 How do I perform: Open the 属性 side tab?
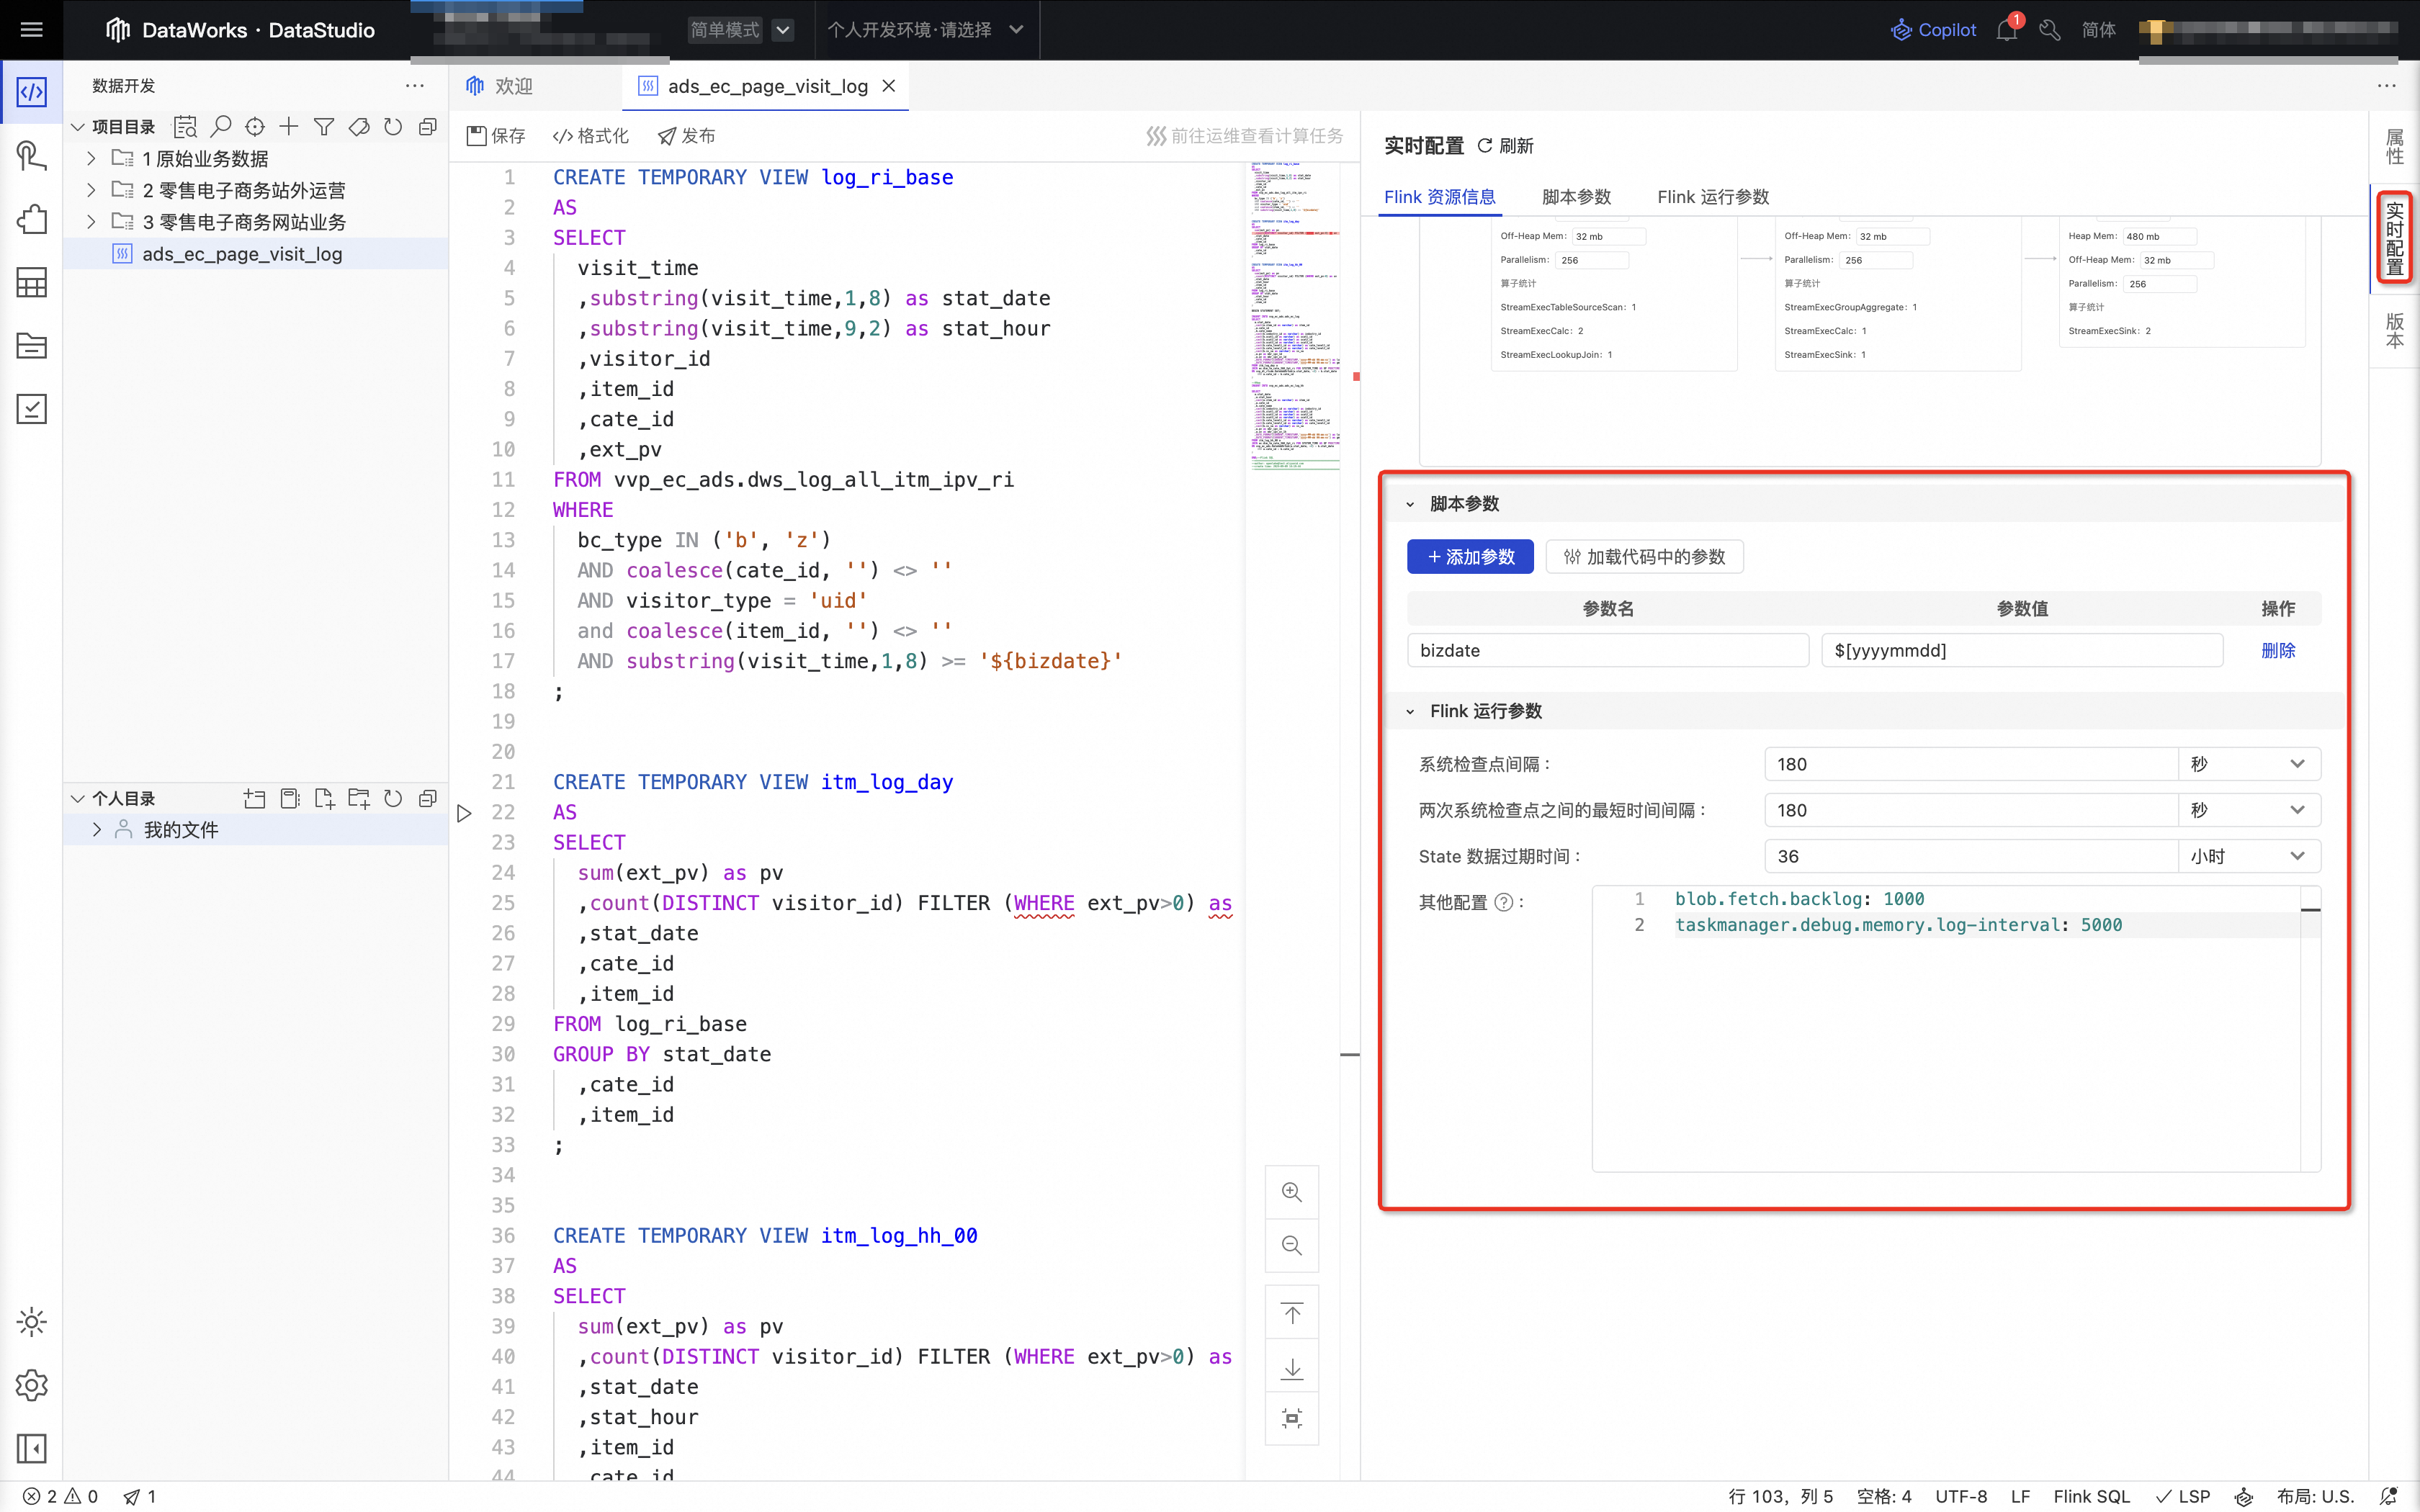click(x=2394, y=147)
